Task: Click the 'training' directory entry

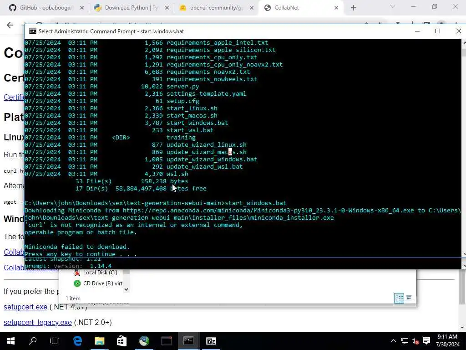Action: 181,138
